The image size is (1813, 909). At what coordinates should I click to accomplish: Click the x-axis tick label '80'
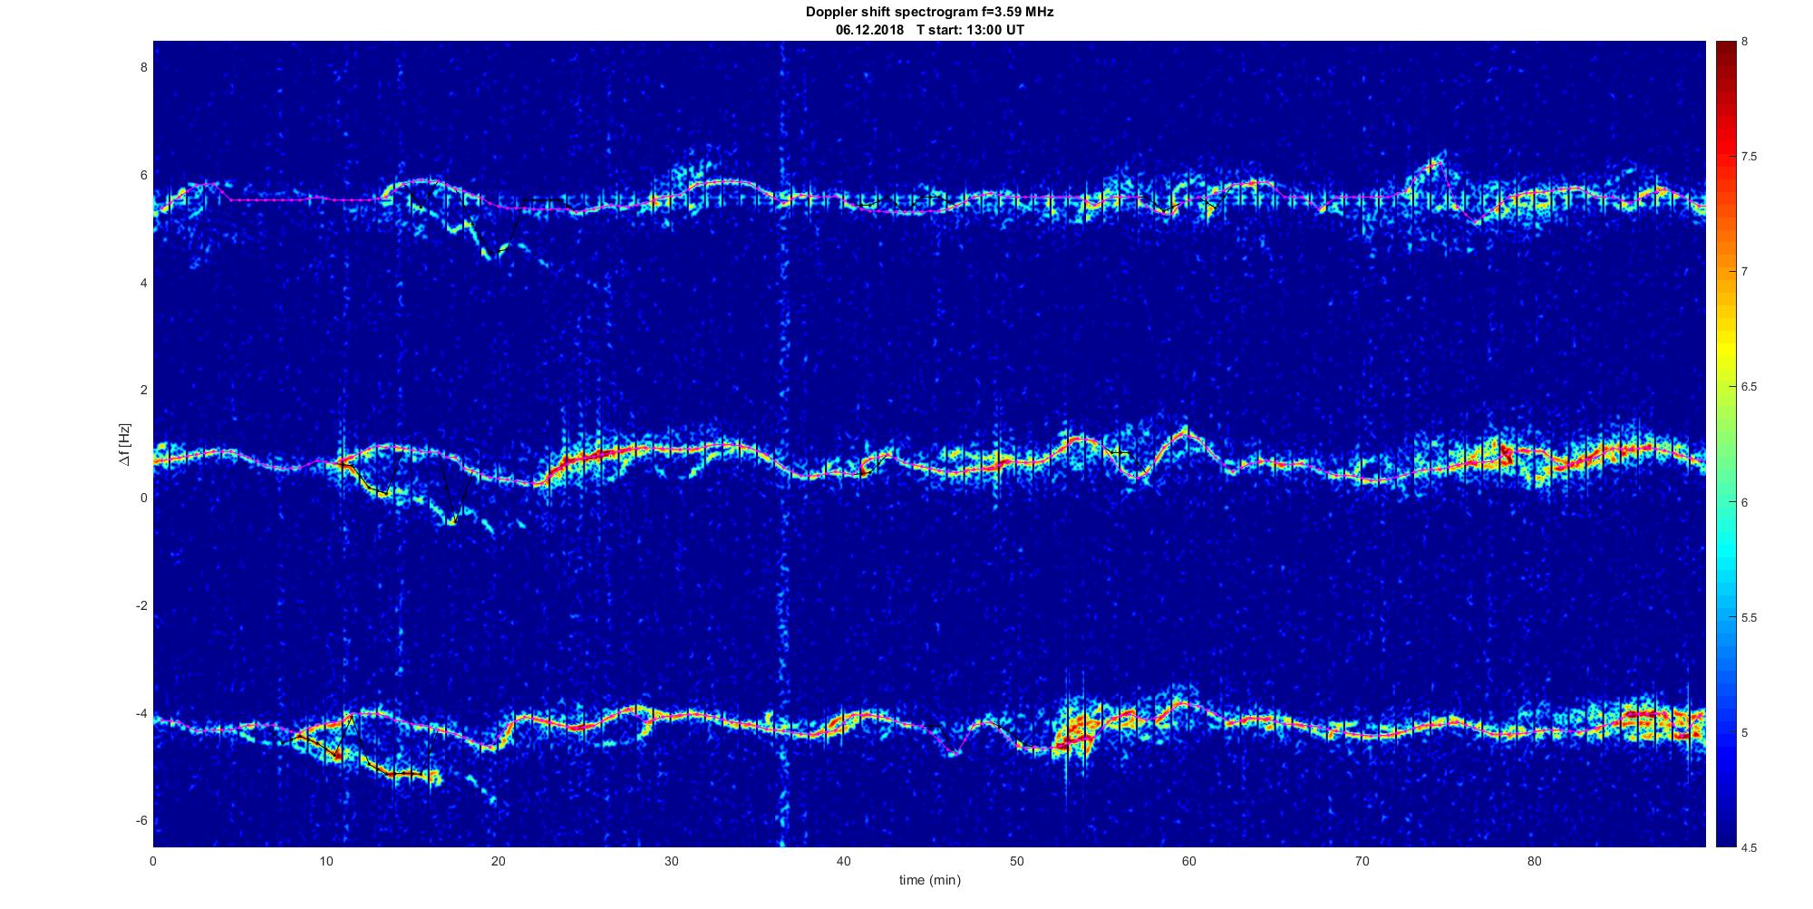(1534, 861)
